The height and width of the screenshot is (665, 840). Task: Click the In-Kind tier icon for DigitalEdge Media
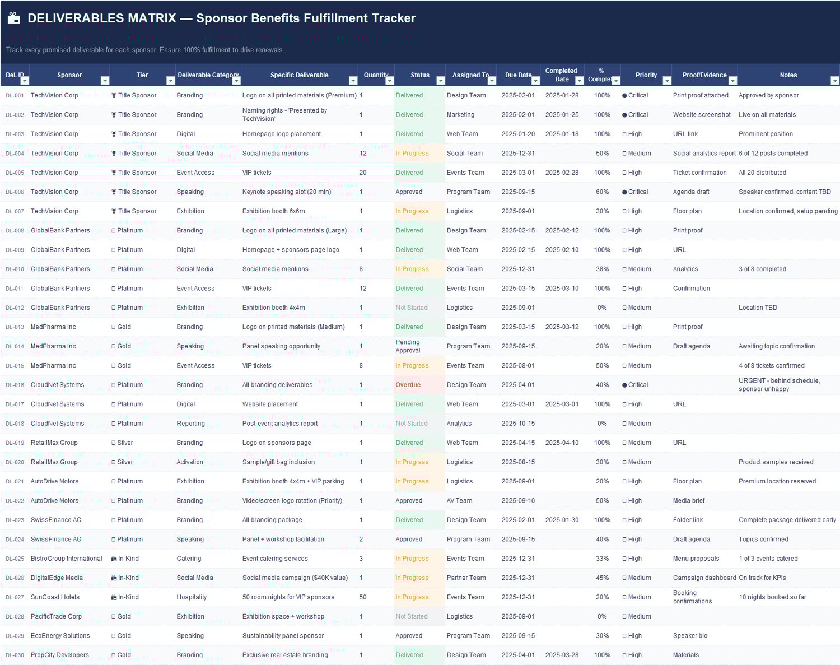point(114,578)
